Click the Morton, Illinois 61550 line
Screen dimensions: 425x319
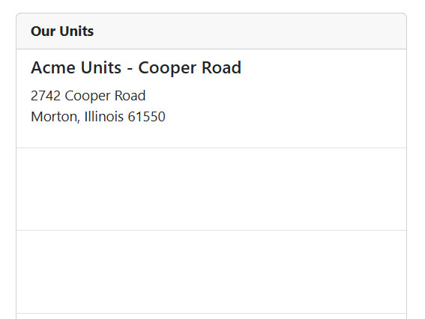[x=98, y=117]
